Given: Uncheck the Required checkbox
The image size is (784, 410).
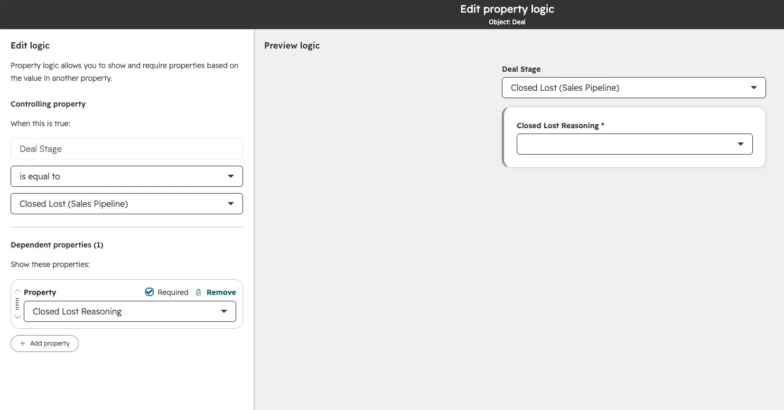Looking at the screenshot, I should tap(150, 292).
